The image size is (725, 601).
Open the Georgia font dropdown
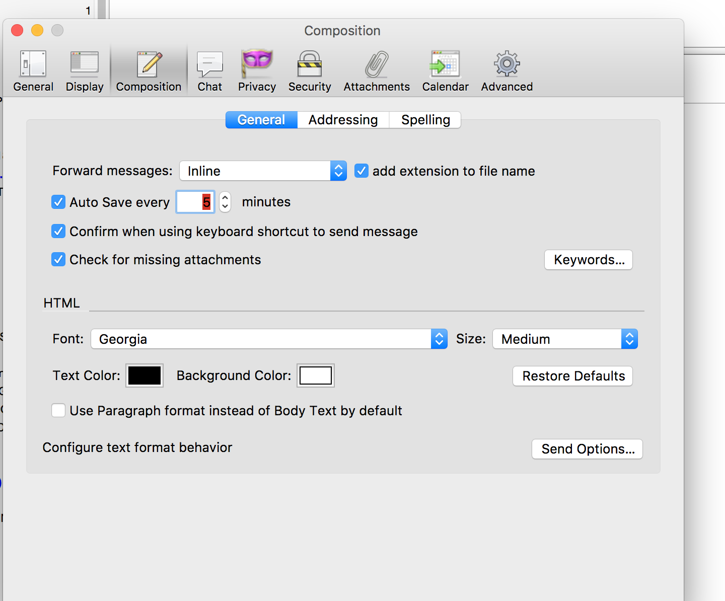coord(269,339)
